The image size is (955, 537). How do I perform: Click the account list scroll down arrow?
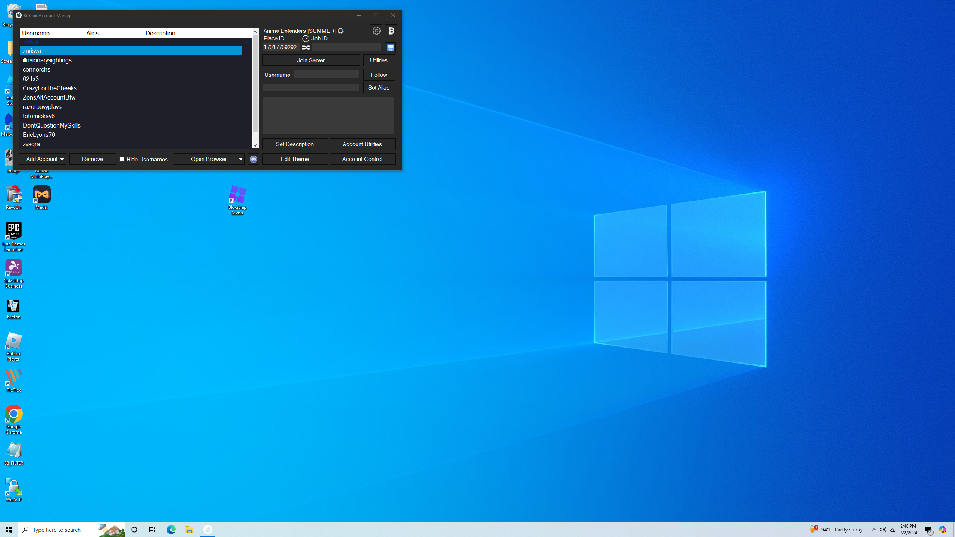[x=255, y=145]
